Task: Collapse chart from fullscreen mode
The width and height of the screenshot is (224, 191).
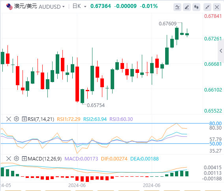Action: tap(207, 7)
